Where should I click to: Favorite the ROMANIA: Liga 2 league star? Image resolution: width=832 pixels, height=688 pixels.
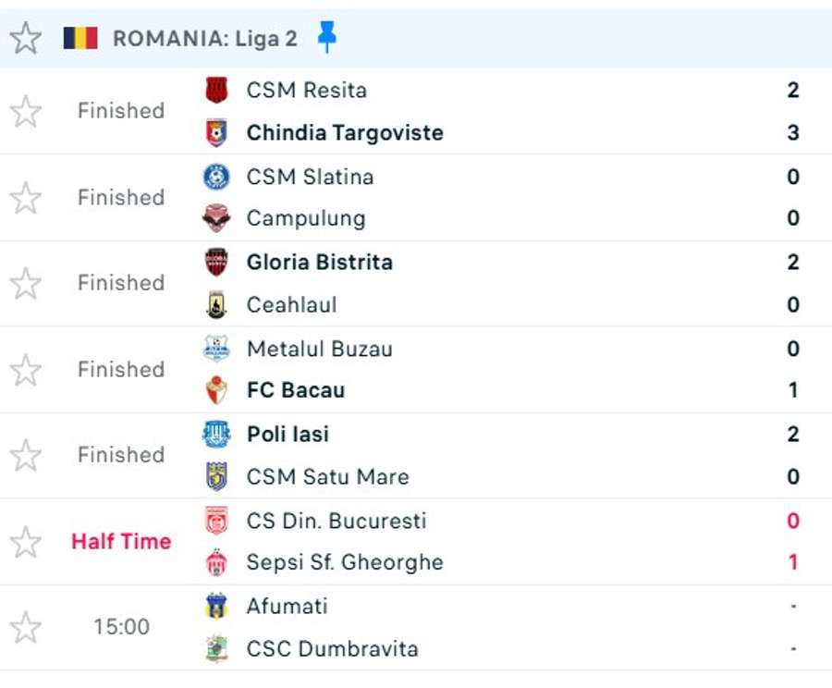(26, 38)
